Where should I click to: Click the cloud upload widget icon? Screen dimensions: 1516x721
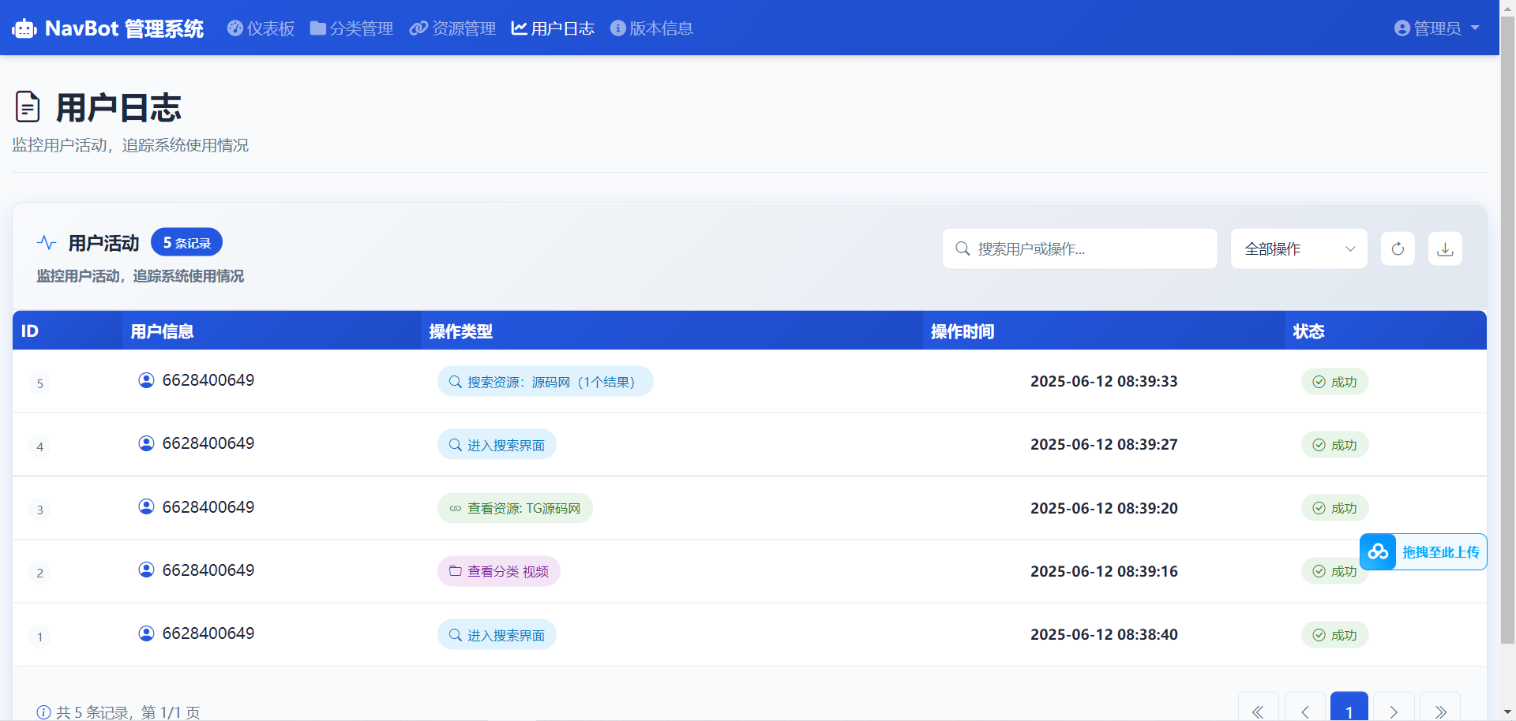[x=1379, y=552]
